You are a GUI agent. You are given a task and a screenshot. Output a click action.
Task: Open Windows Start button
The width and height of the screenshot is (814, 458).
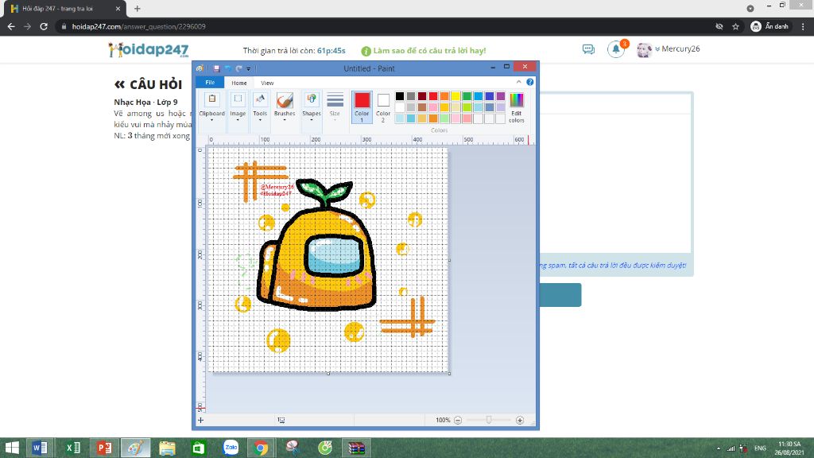[11, 448]
